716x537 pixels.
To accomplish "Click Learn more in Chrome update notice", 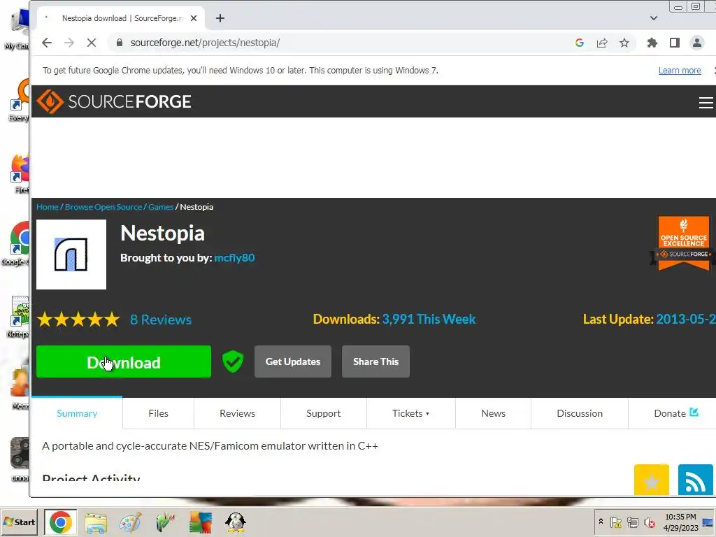I will point(680,71).
